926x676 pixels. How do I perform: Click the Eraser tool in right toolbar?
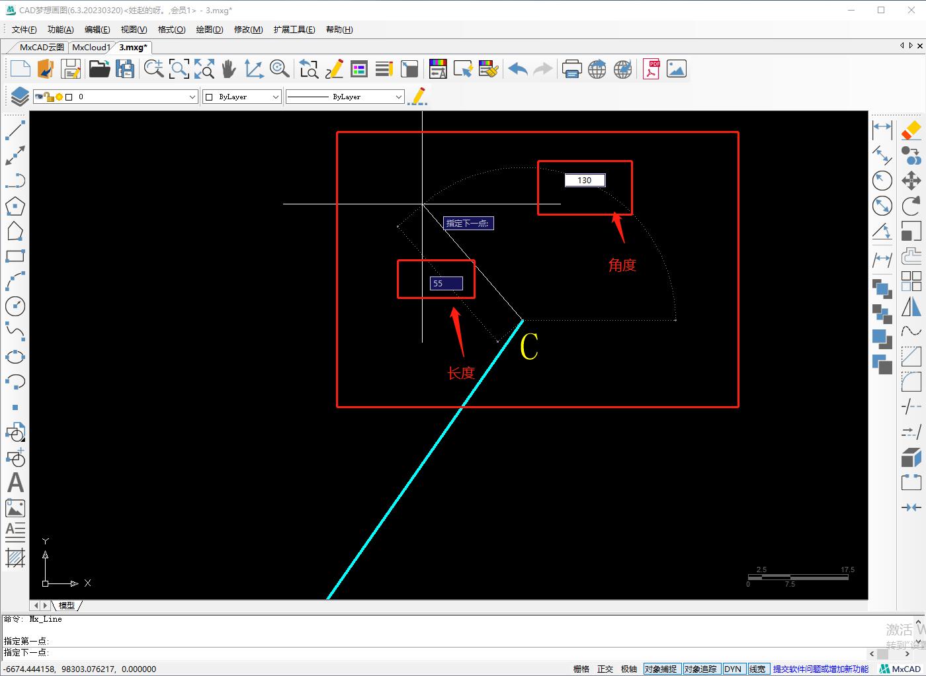(911, 130)
